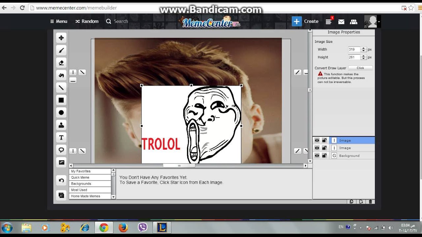422x237 pixels.
Task: Open the Most Used category
Action: point(90,190)
